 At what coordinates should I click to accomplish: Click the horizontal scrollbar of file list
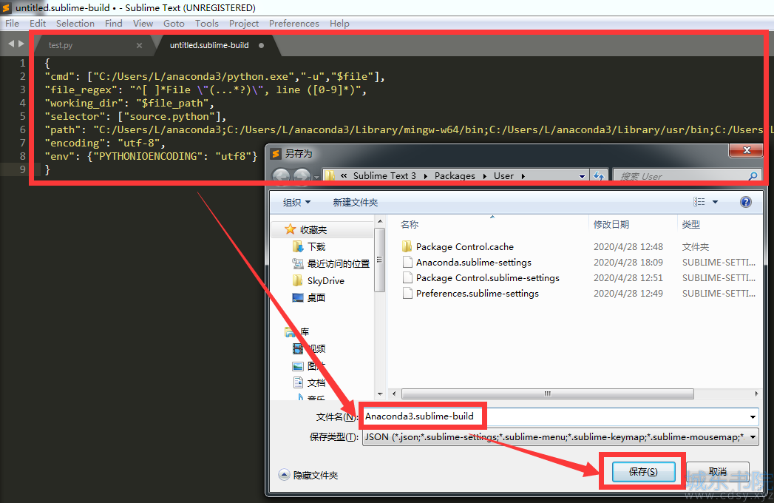(x=548, y=394)
